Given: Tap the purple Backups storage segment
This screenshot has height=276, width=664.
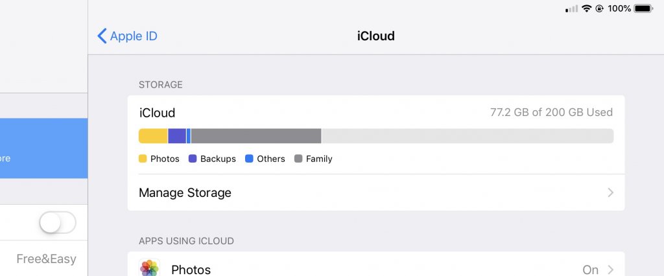Looking at the screenshot, I should pos(177,136).
